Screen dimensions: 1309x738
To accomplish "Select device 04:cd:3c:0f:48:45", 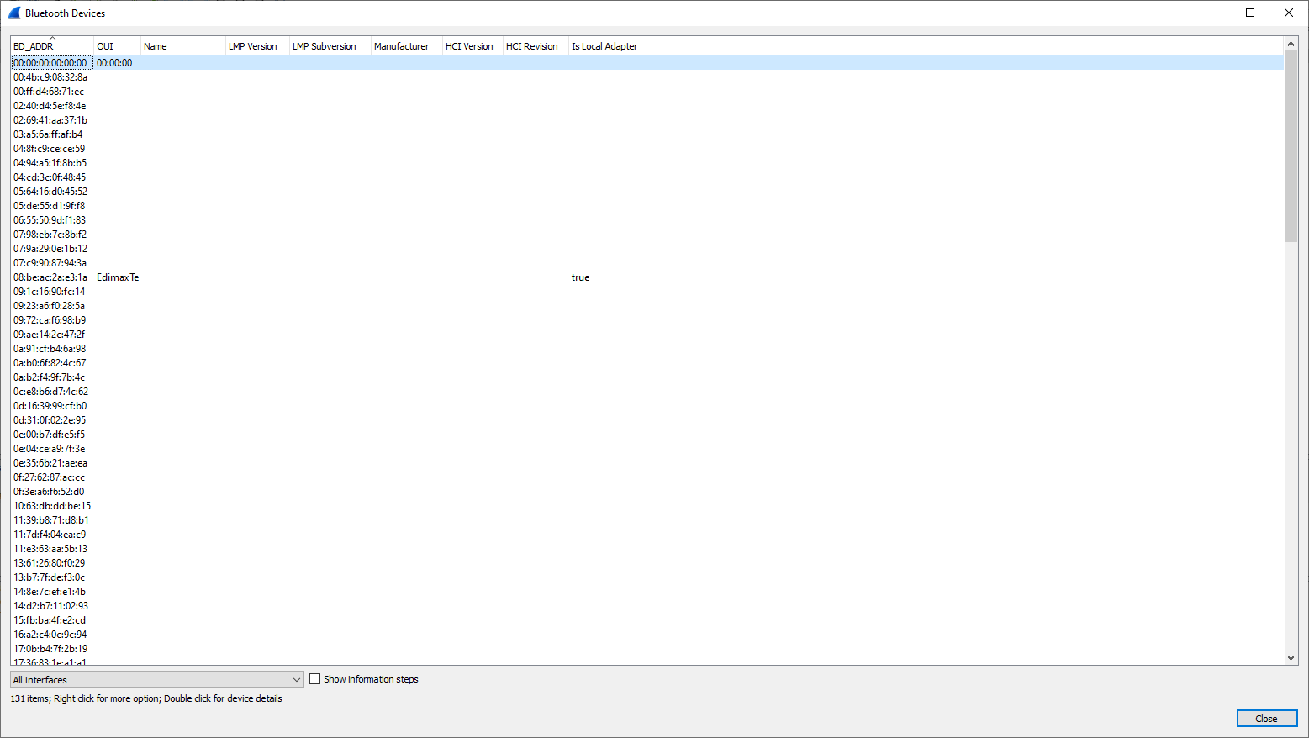I will 50,177.
